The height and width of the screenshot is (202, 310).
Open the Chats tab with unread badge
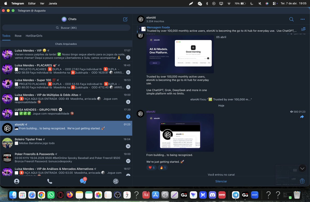tap(83, 181)
